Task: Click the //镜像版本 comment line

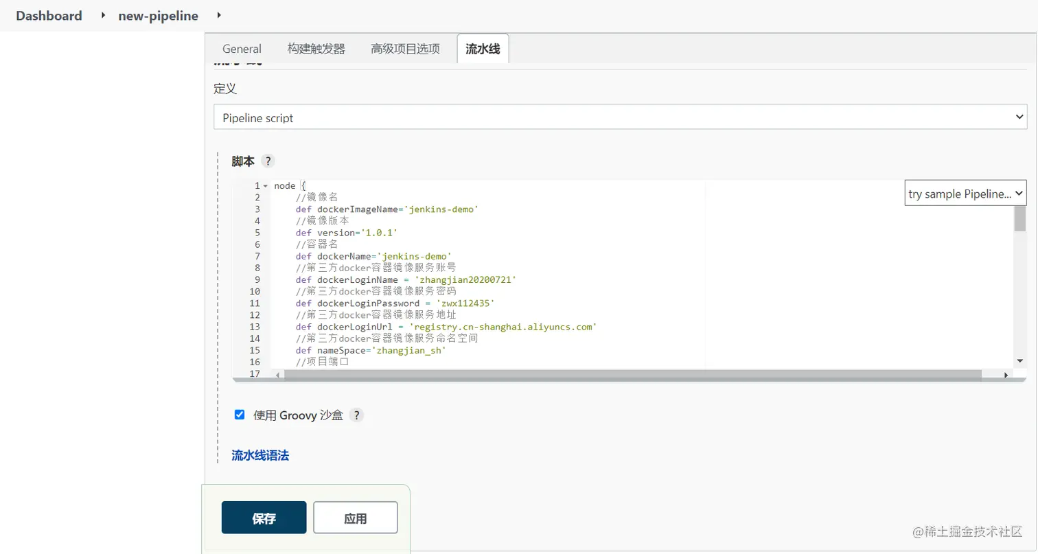Action: click(x=322, y=221)
